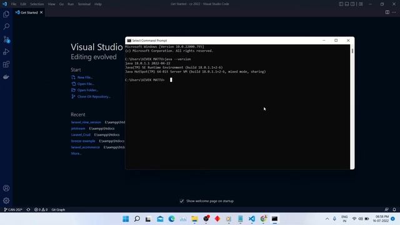Open the Run and Debug view

[6, 52]
